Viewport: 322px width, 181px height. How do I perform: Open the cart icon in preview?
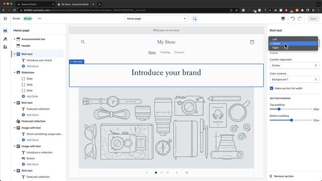(x=252, y=42)
